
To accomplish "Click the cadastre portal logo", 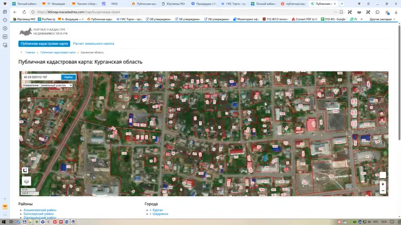I will click(43, 31).
